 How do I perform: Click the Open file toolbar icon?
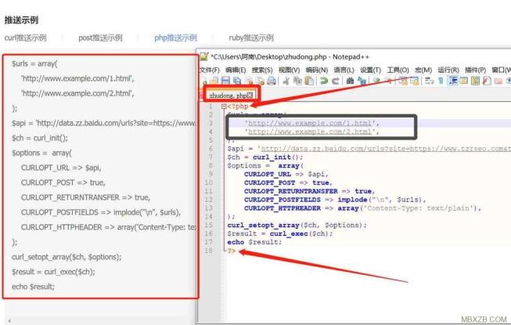(214, 81)
